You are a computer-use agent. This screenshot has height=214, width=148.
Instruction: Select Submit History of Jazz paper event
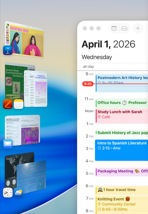(121, 133)
